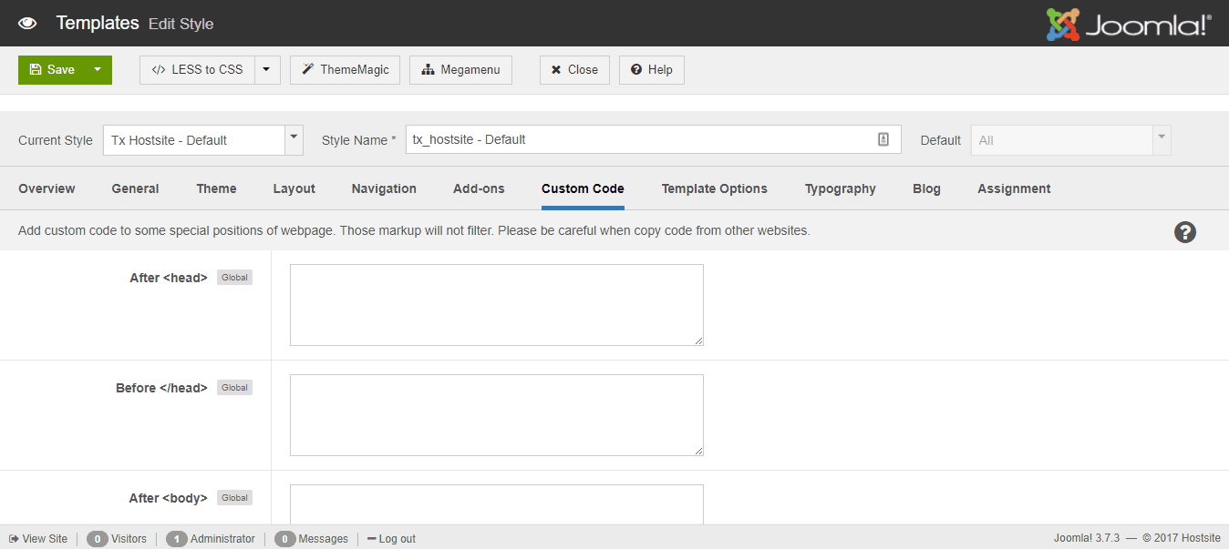Switch to the Typography tab
This screenshot has height=549, width=1229.
[839, 188]
